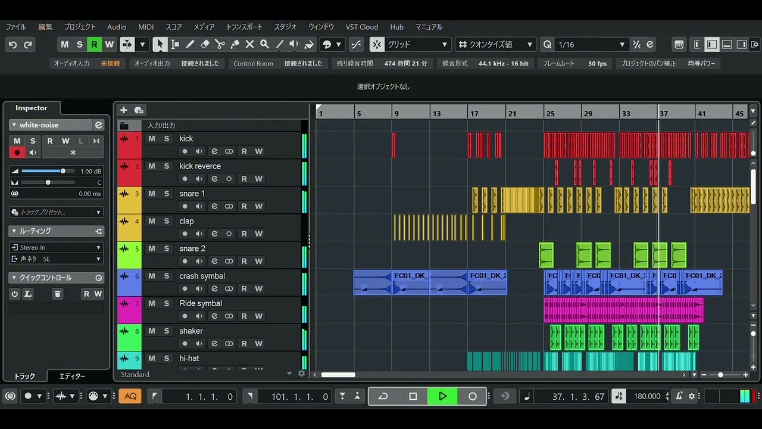Viewport: 762px width, 429px height.
Task: Click the Stop transport button
Action: click(x=413, y=396)
